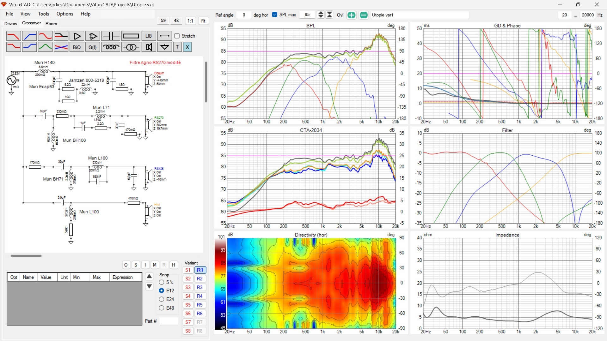Switch to the Drivers tab

11,24
